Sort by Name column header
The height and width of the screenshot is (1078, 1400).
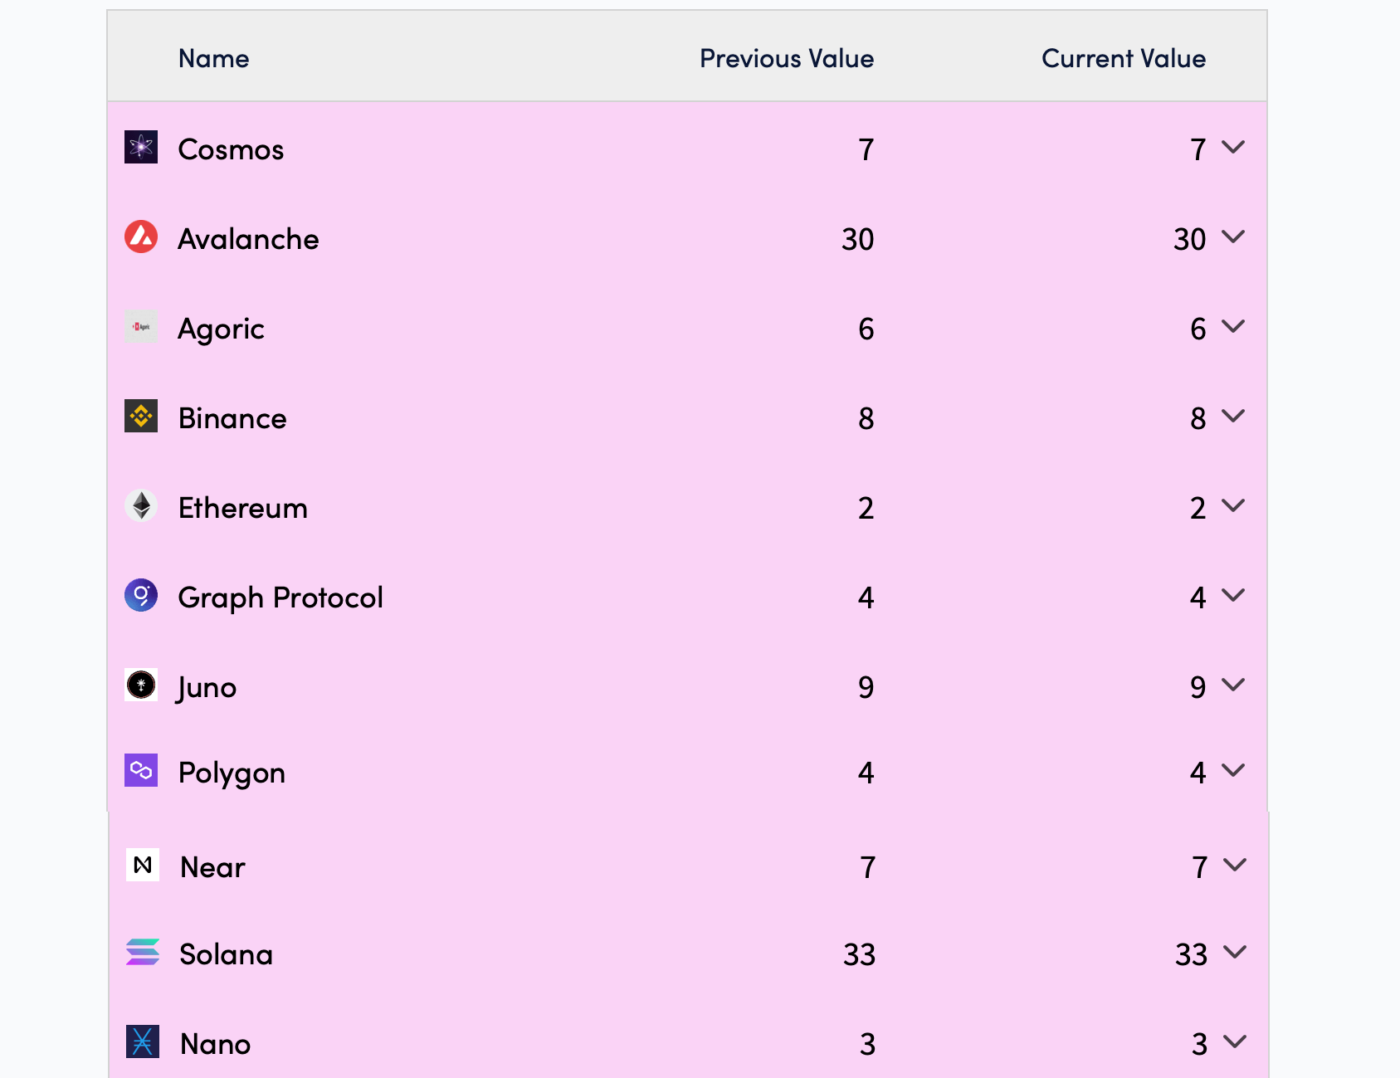point(213,58)
